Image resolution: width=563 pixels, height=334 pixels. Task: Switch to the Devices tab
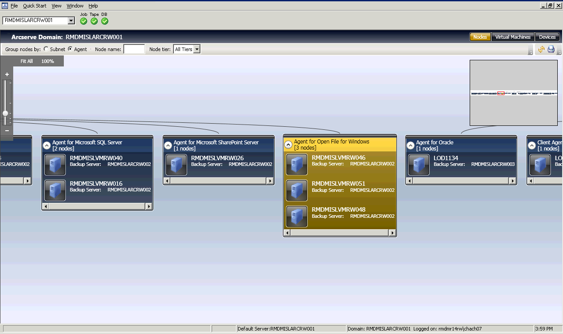548,37
